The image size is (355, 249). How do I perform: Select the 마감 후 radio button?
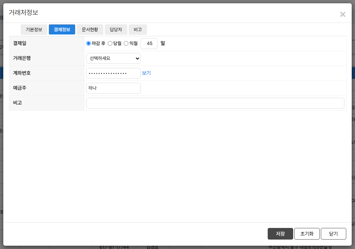coord(88,44)
